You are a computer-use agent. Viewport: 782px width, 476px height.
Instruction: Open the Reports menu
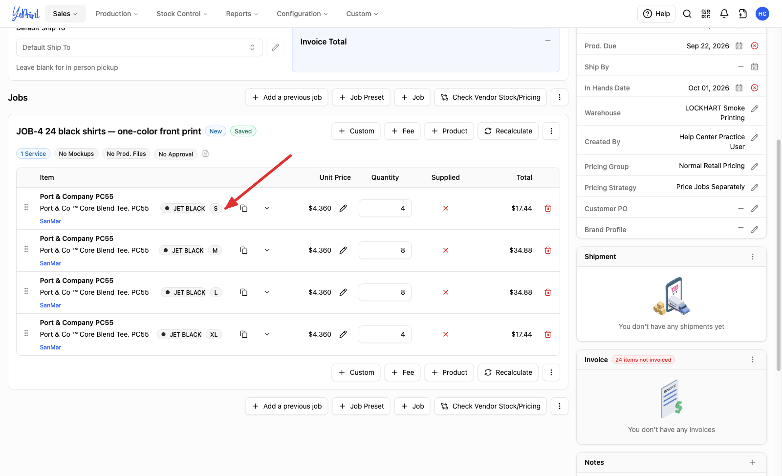click(242, 14)
